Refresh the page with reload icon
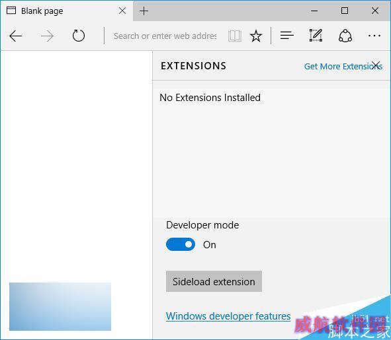This screenshot has height=340, width=391. pyautogui.click(x=79, y=36)
